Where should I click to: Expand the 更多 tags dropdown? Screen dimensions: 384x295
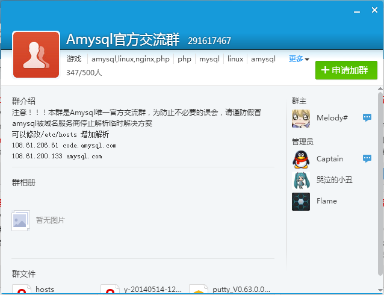(299, 59)
